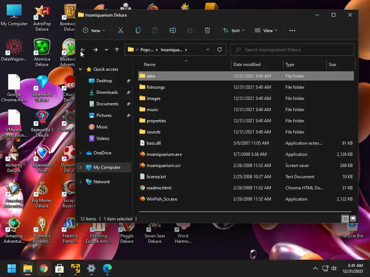Switch to details view layout icon

(x=345, y=219)
